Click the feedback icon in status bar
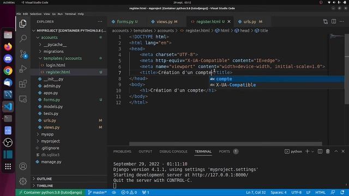The image size is (349, 196). click(333, 192)
